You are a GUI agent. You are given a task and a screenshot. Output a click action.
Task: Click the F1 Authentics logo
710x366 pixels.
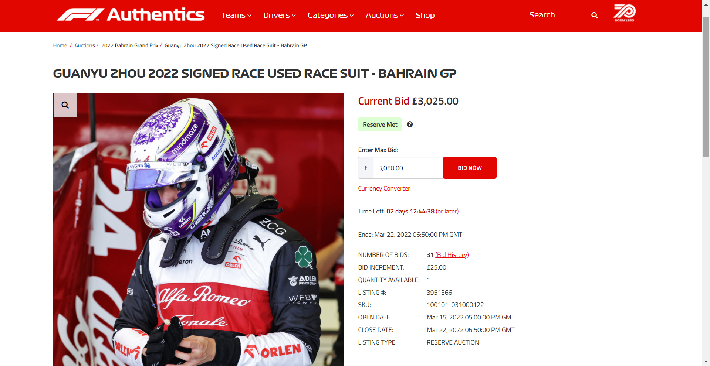pos(131,15)
